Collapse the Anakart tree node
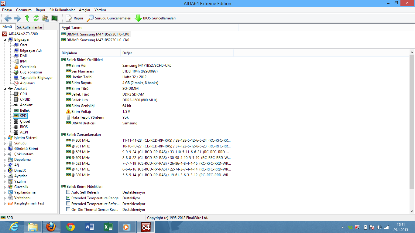Screen dimensions: 415x233 (5, 89)
